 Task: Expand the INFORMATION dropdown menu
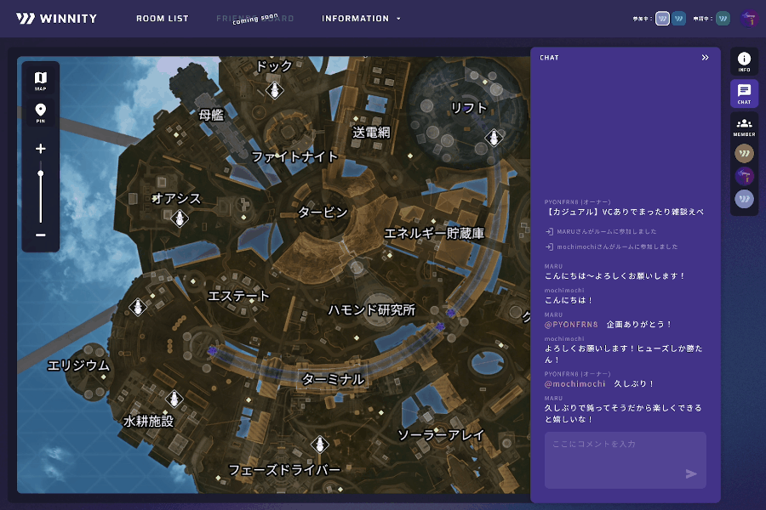(361, 19)
